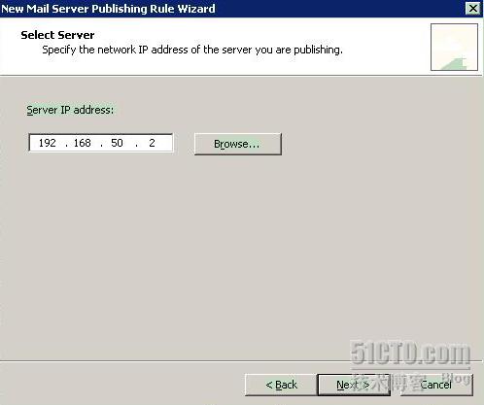Viewport: 484px width, 405px height.
Task: Select the third IP octet 50
Action: coord(117,143)
